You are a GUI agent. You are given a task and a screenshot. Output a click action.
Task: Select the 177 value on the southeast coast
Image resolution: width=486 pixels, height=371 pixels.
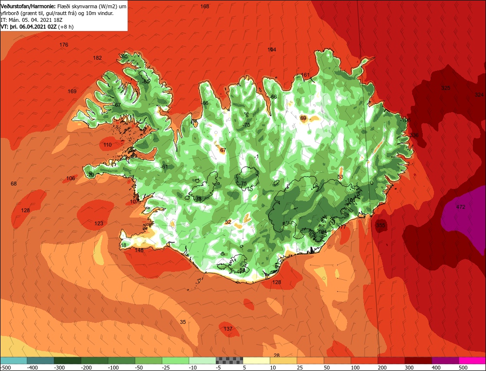tap(342, 227)
